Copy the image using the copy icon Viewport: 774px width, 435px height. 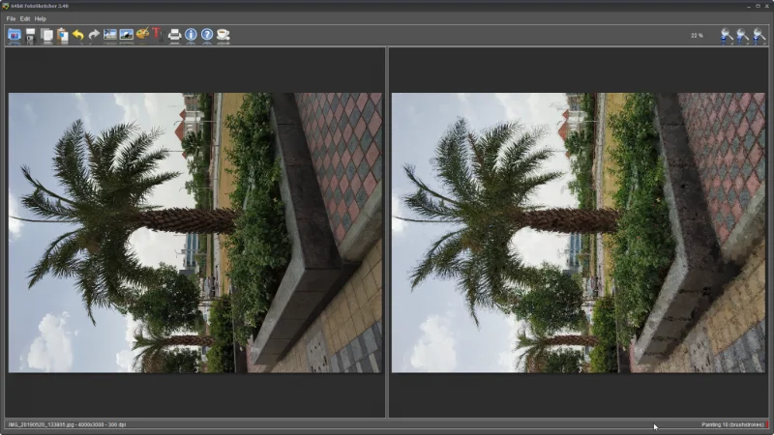pyautogui.click(x=46, y=35)
